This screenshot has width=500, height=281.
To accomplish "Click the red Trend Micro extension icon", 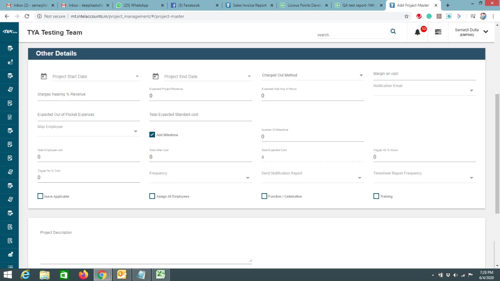I will coord(419,16).
